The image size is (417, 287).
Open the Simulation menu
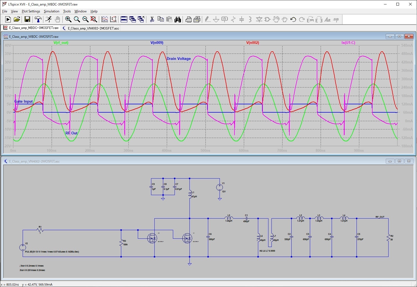pos(51,11)
